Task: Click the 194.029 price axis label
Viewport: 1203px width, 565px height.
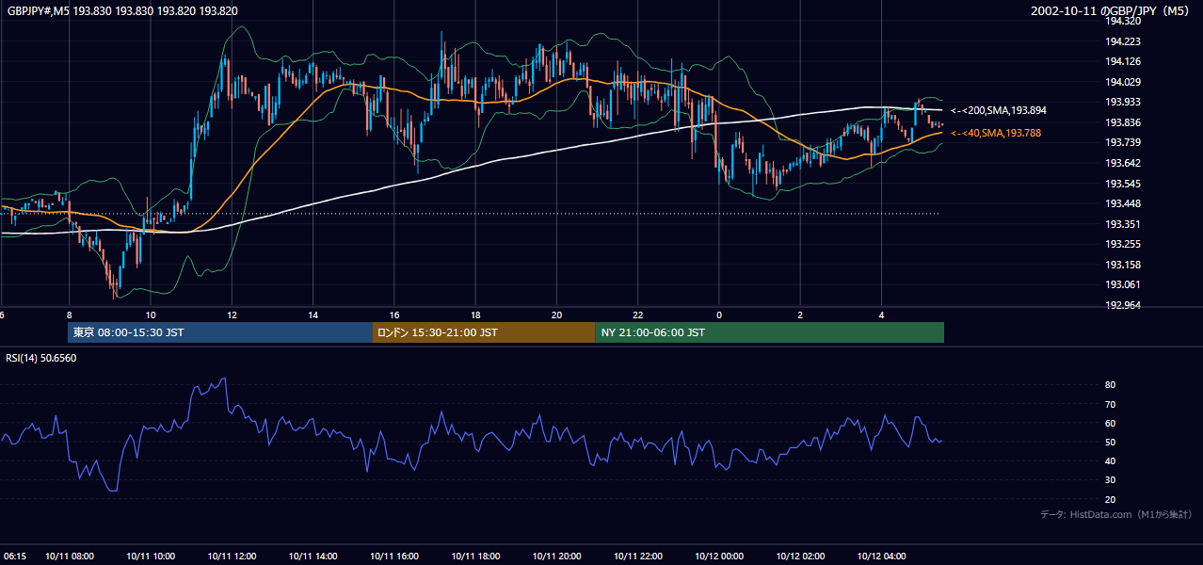Action: 1123,82
